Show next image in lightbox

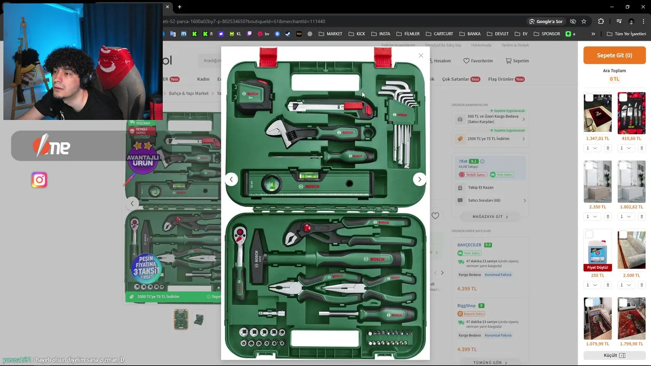(420, 179)
